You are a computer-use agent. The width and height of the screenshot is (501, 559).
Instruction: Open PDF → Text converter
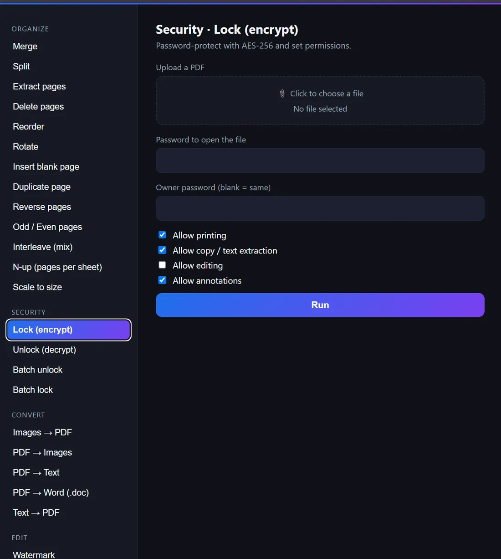point(68,472)
